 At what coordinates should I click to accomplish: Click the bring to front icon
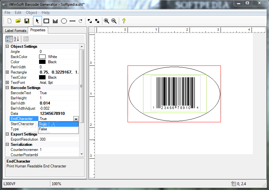(x=89, y=21)
